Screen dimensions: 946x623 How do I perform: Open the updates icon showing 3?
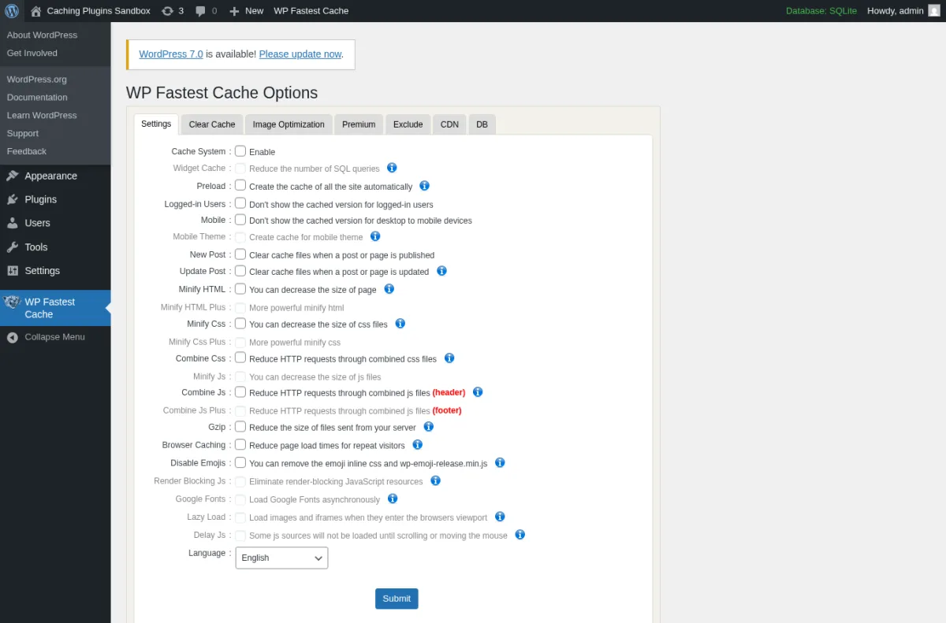click(167, 11)
